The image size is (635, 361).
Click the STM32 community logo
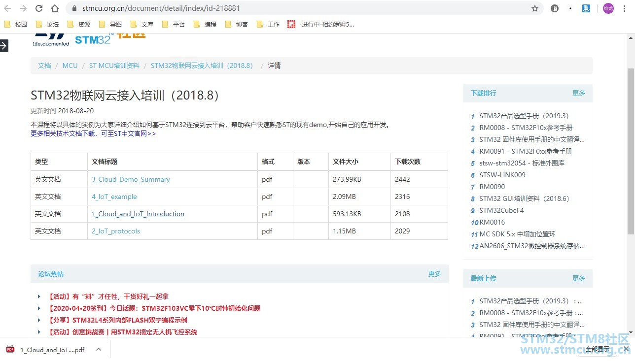pyautogui.click(x=89, y=39)
